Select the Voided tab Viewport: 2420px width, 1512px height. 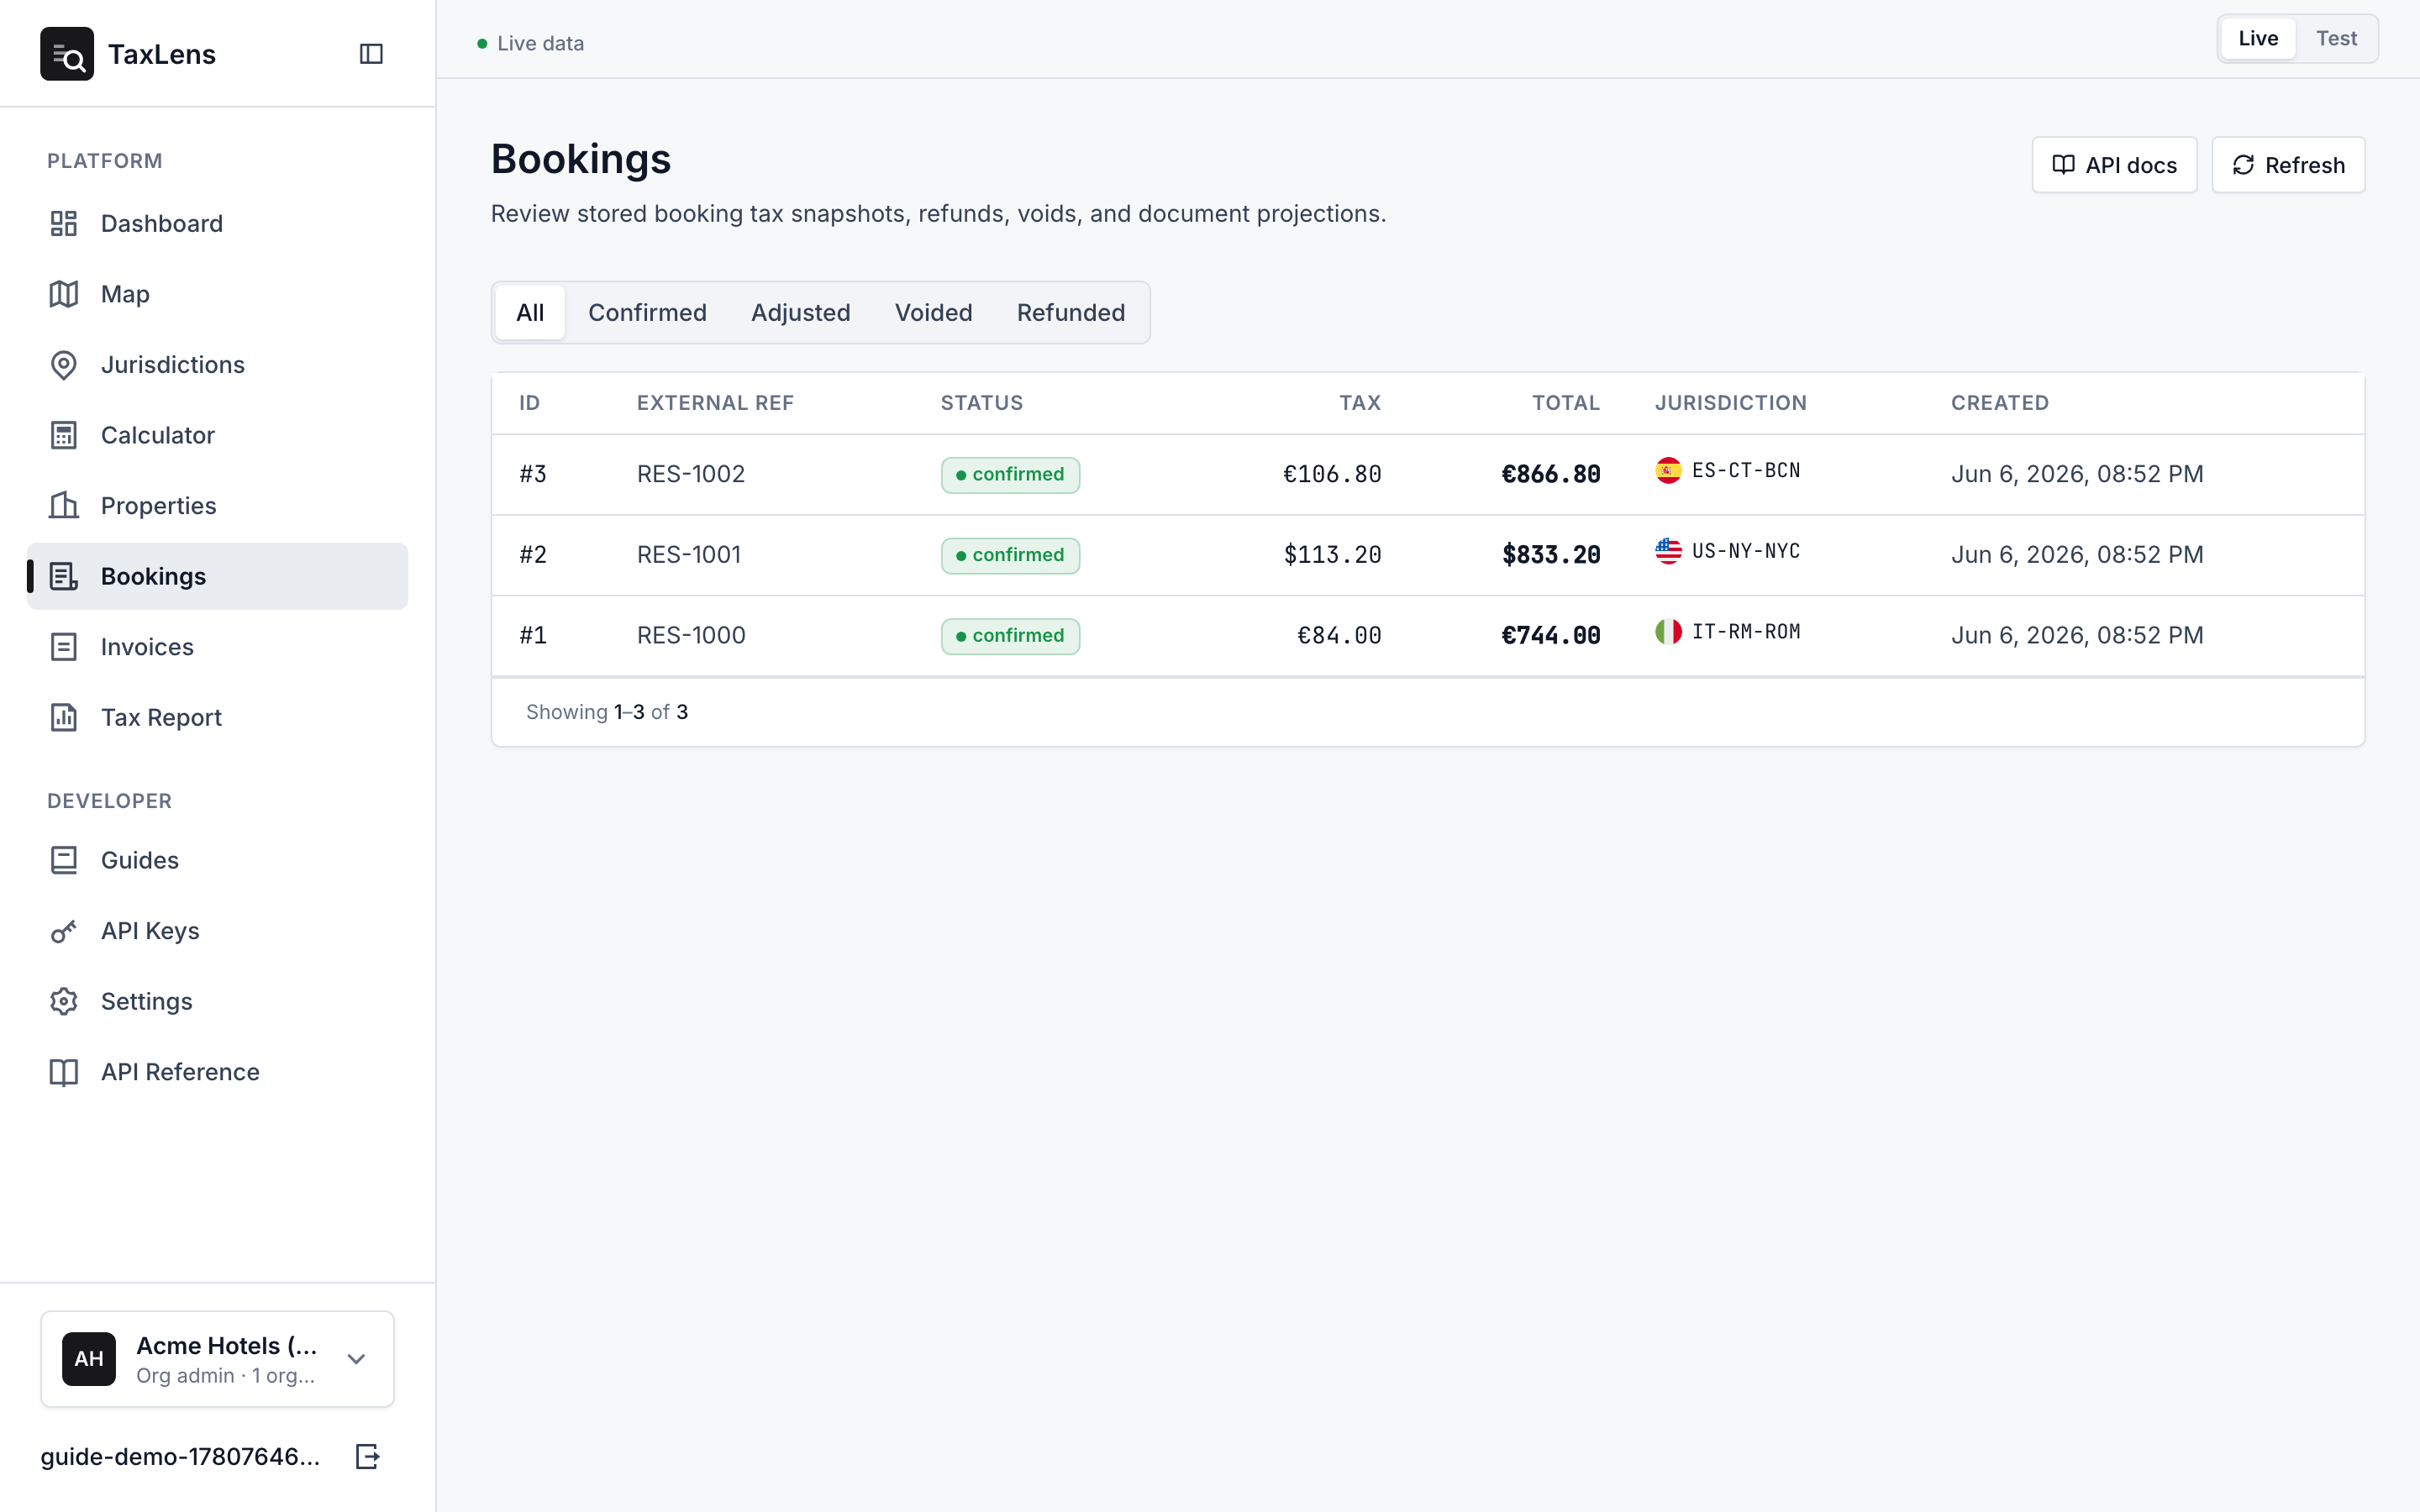pyautogui.click(x=933, y=313)
